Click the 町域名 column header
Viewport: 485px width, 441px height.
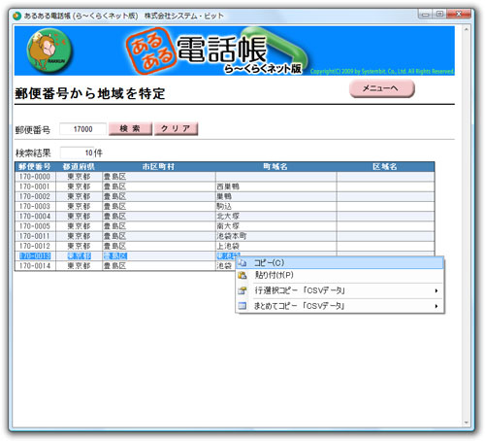point(275,167)
